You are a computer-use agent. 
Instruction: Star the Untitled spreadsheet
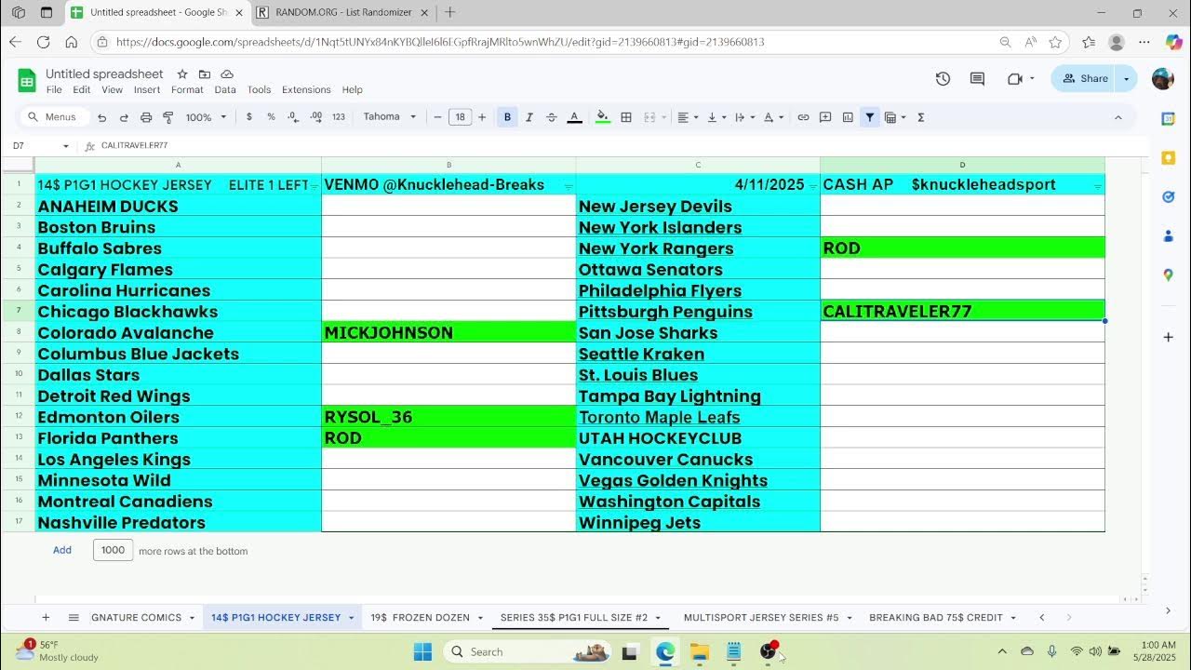(182, 74)
